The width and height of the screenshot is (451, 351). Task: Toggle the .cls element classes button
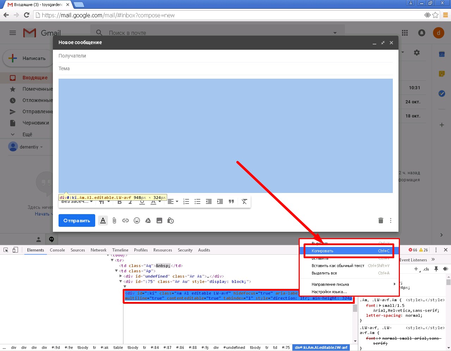coord(426,269)
